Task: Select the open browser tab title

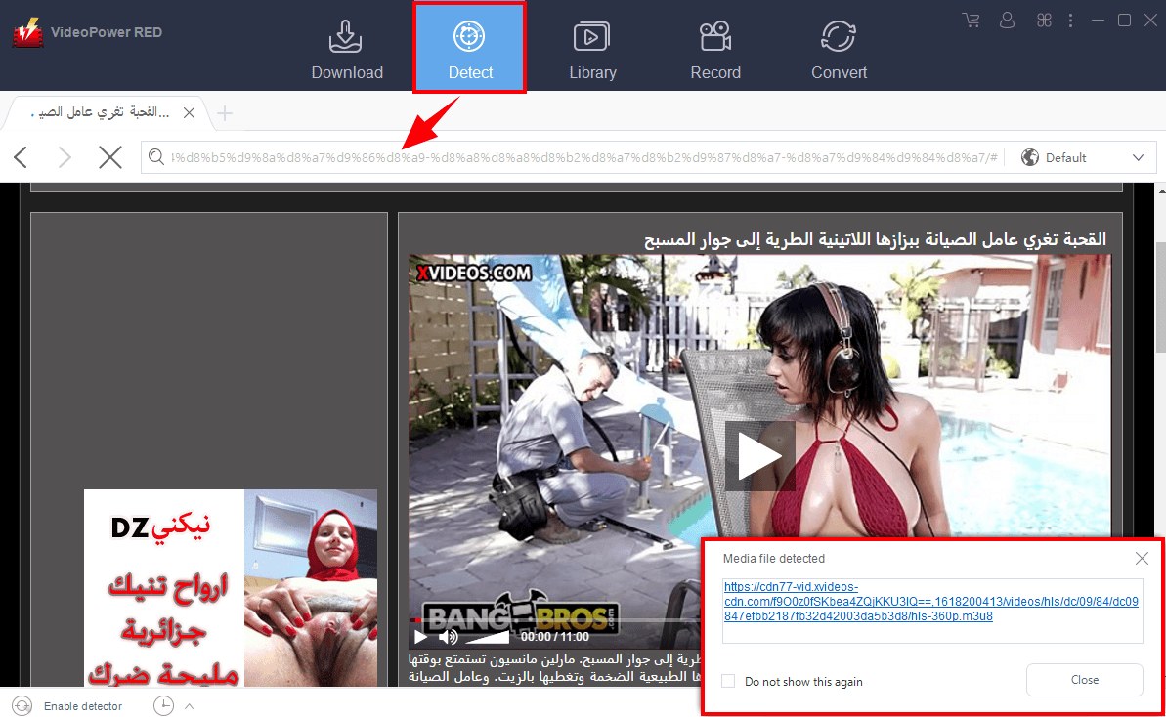Action: (101, 112)
